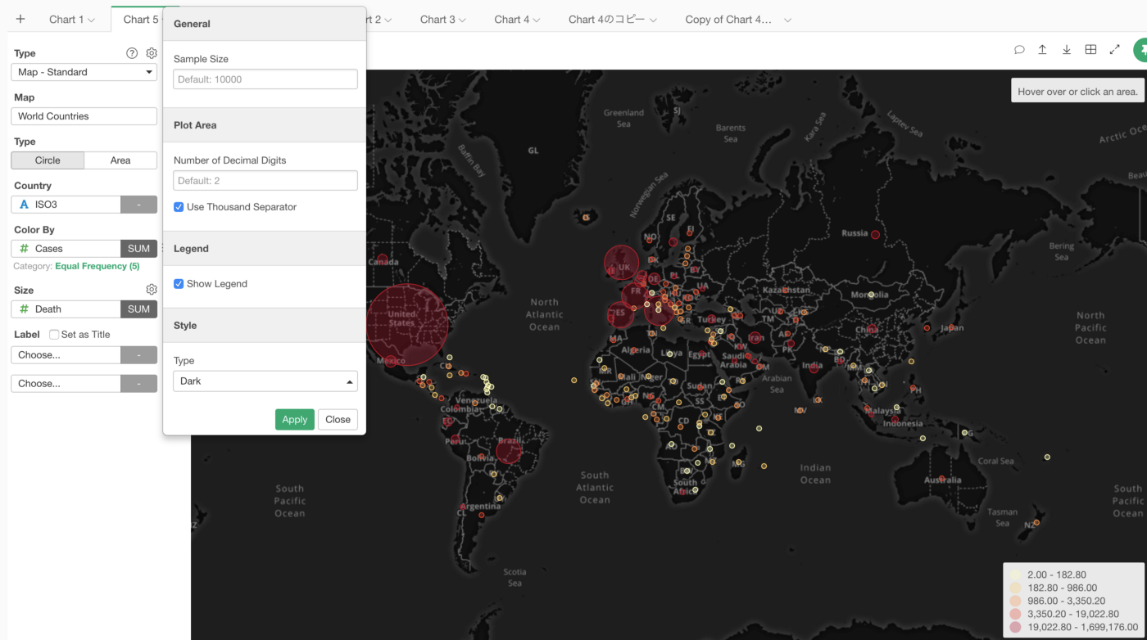
Task: Open the Map - Standard type dropdown
Action: pyautogui.click(x=84, y=72)
